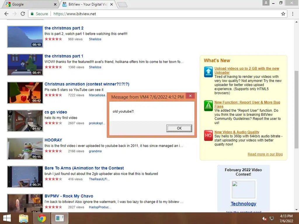Reload the BitView page

point(23,14)
